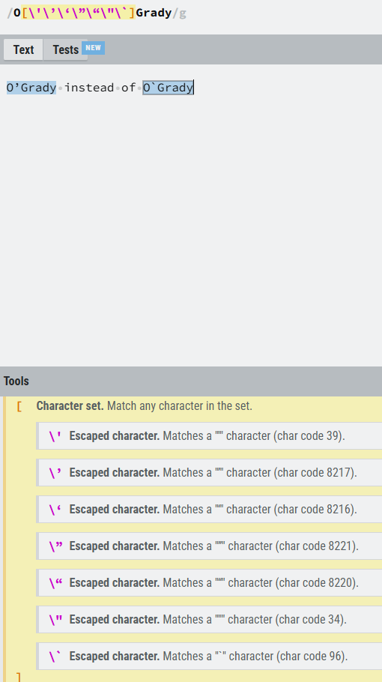
Task: Select the char code 34 row
Action: (210, 619)
